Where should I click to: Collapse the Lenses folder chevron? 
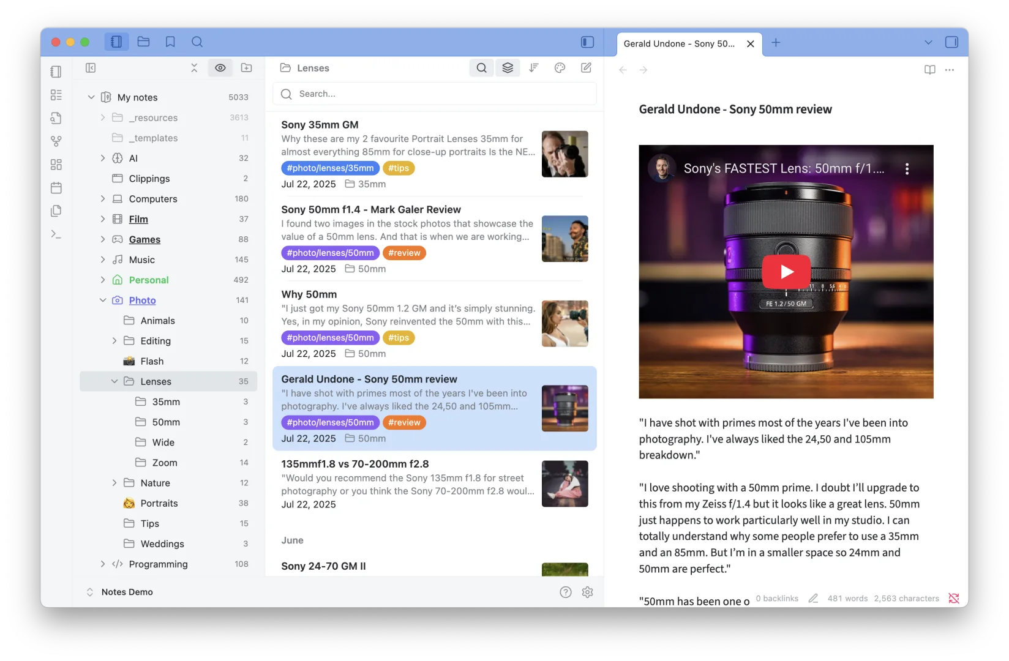[114, 381]
